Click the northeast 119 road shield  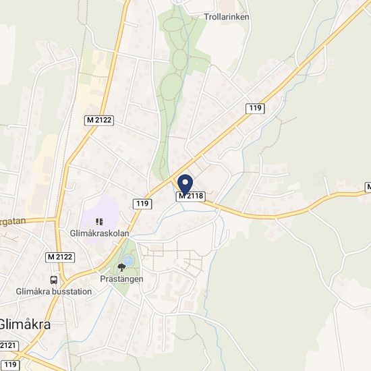tap(255, 109)
